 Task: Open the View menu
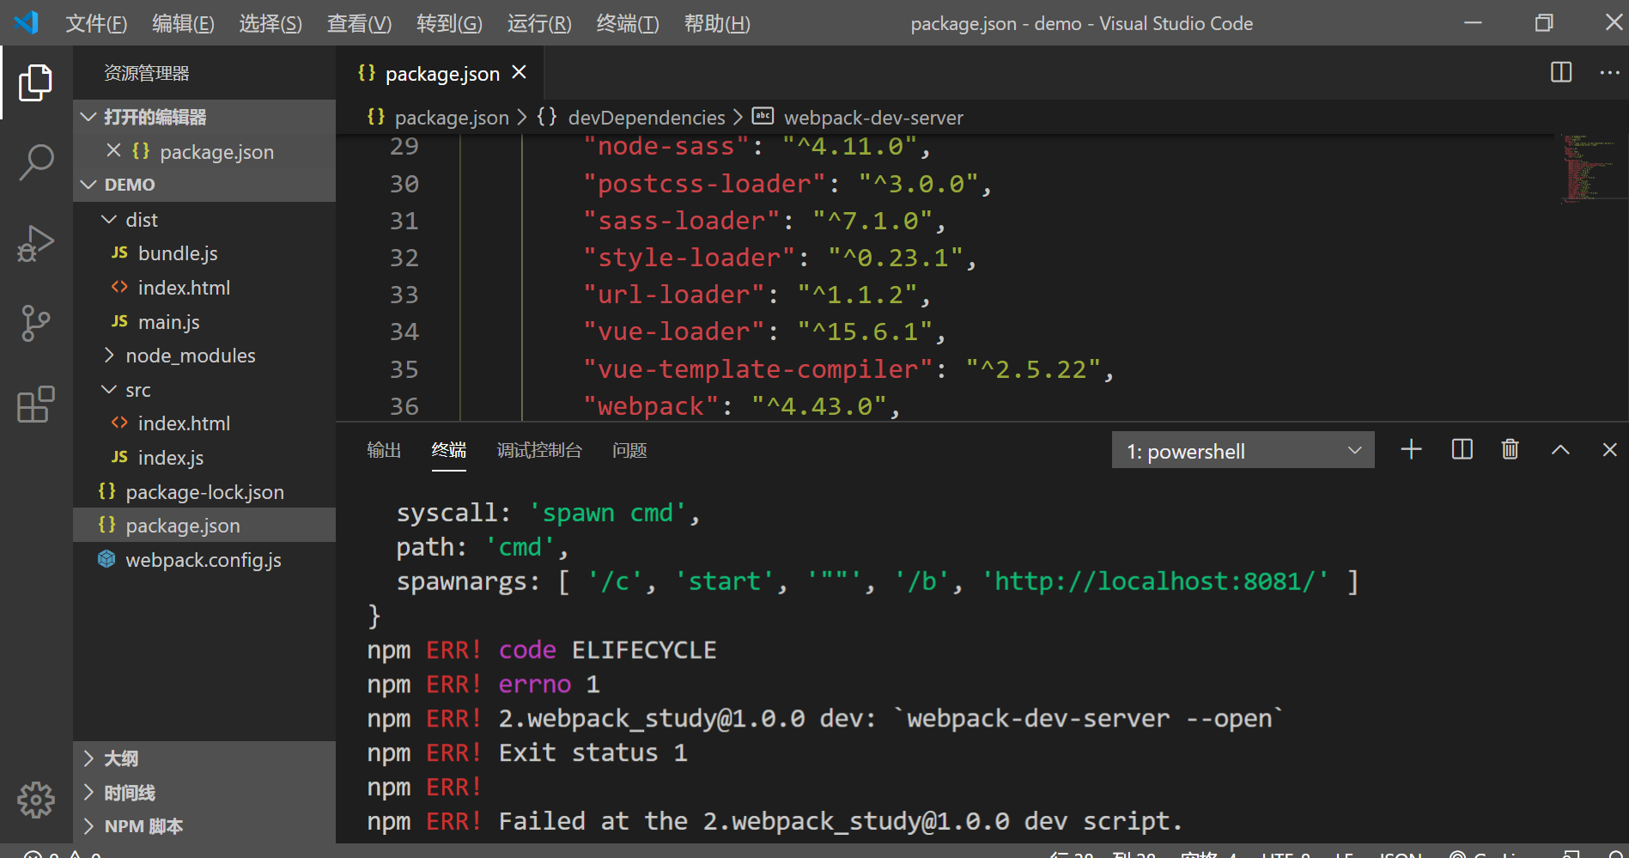pos(359,23)
